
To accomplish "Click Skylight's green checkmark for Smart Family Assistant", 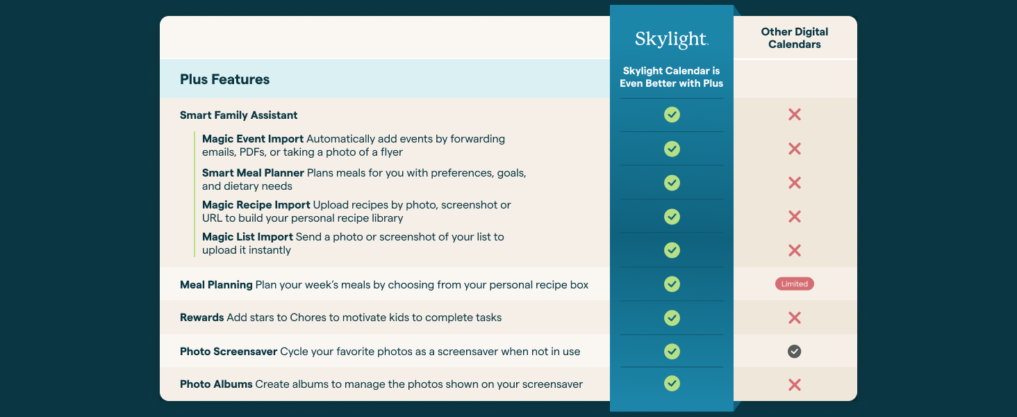I will click(x=672, y=115).
